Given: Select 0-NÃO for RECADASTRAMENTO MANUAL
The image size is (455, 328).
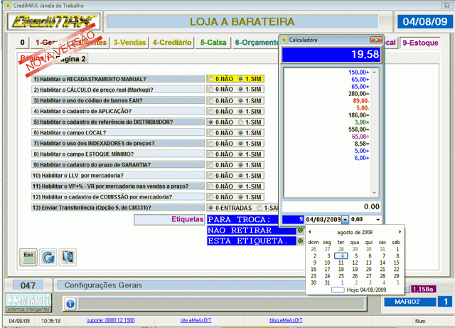Looking at the screenshot, I should pos(210,79).
